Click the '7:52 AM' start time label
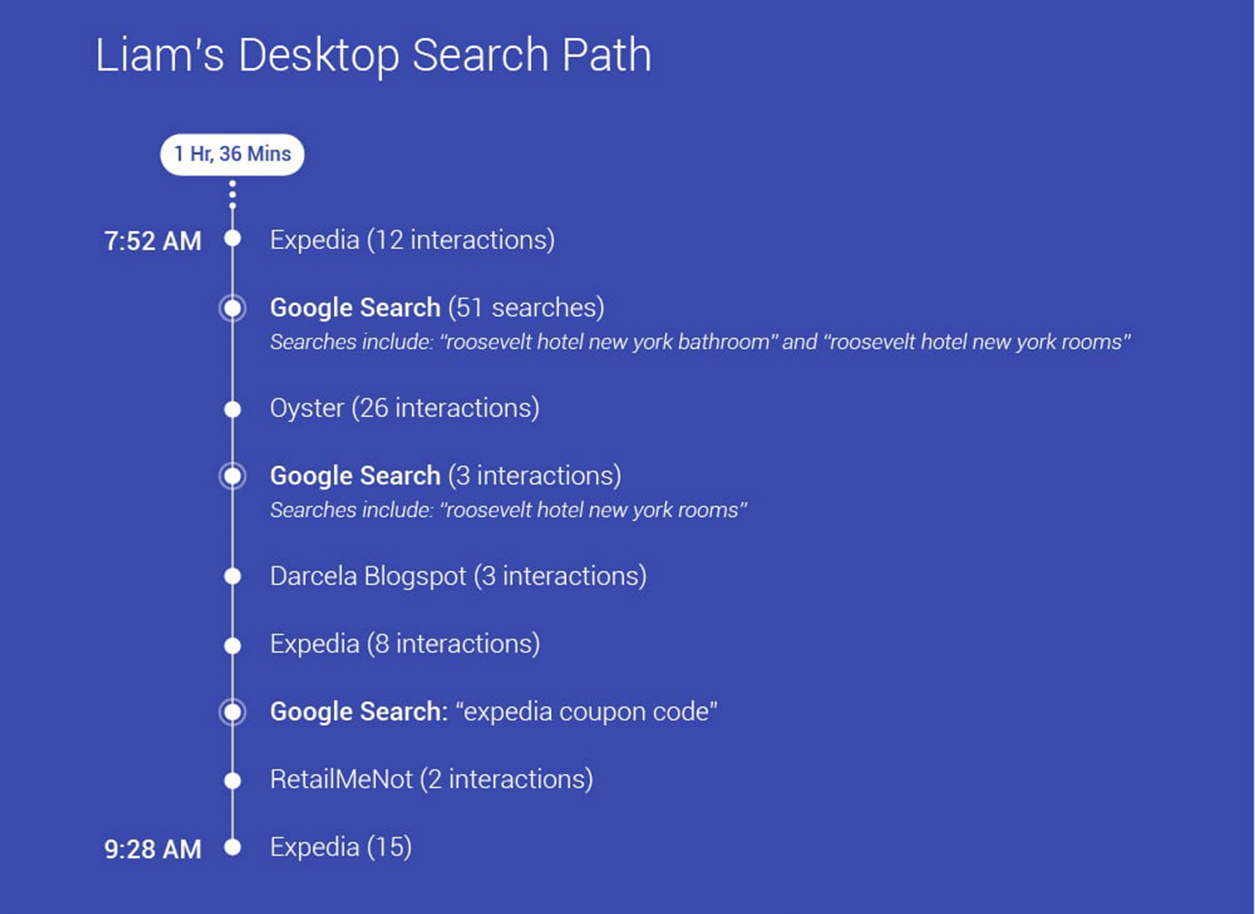 point(153,241)
